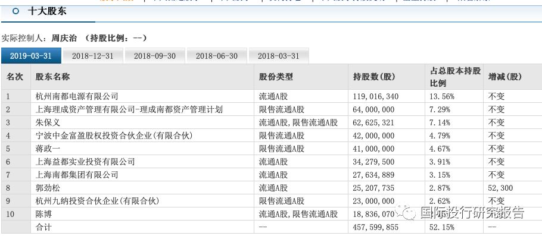Image resolution: width=542 pixels, height=236 pixels.
Task: Click 流通A股 in 杭州南都电源 row
Action: [x=273, y=96]
